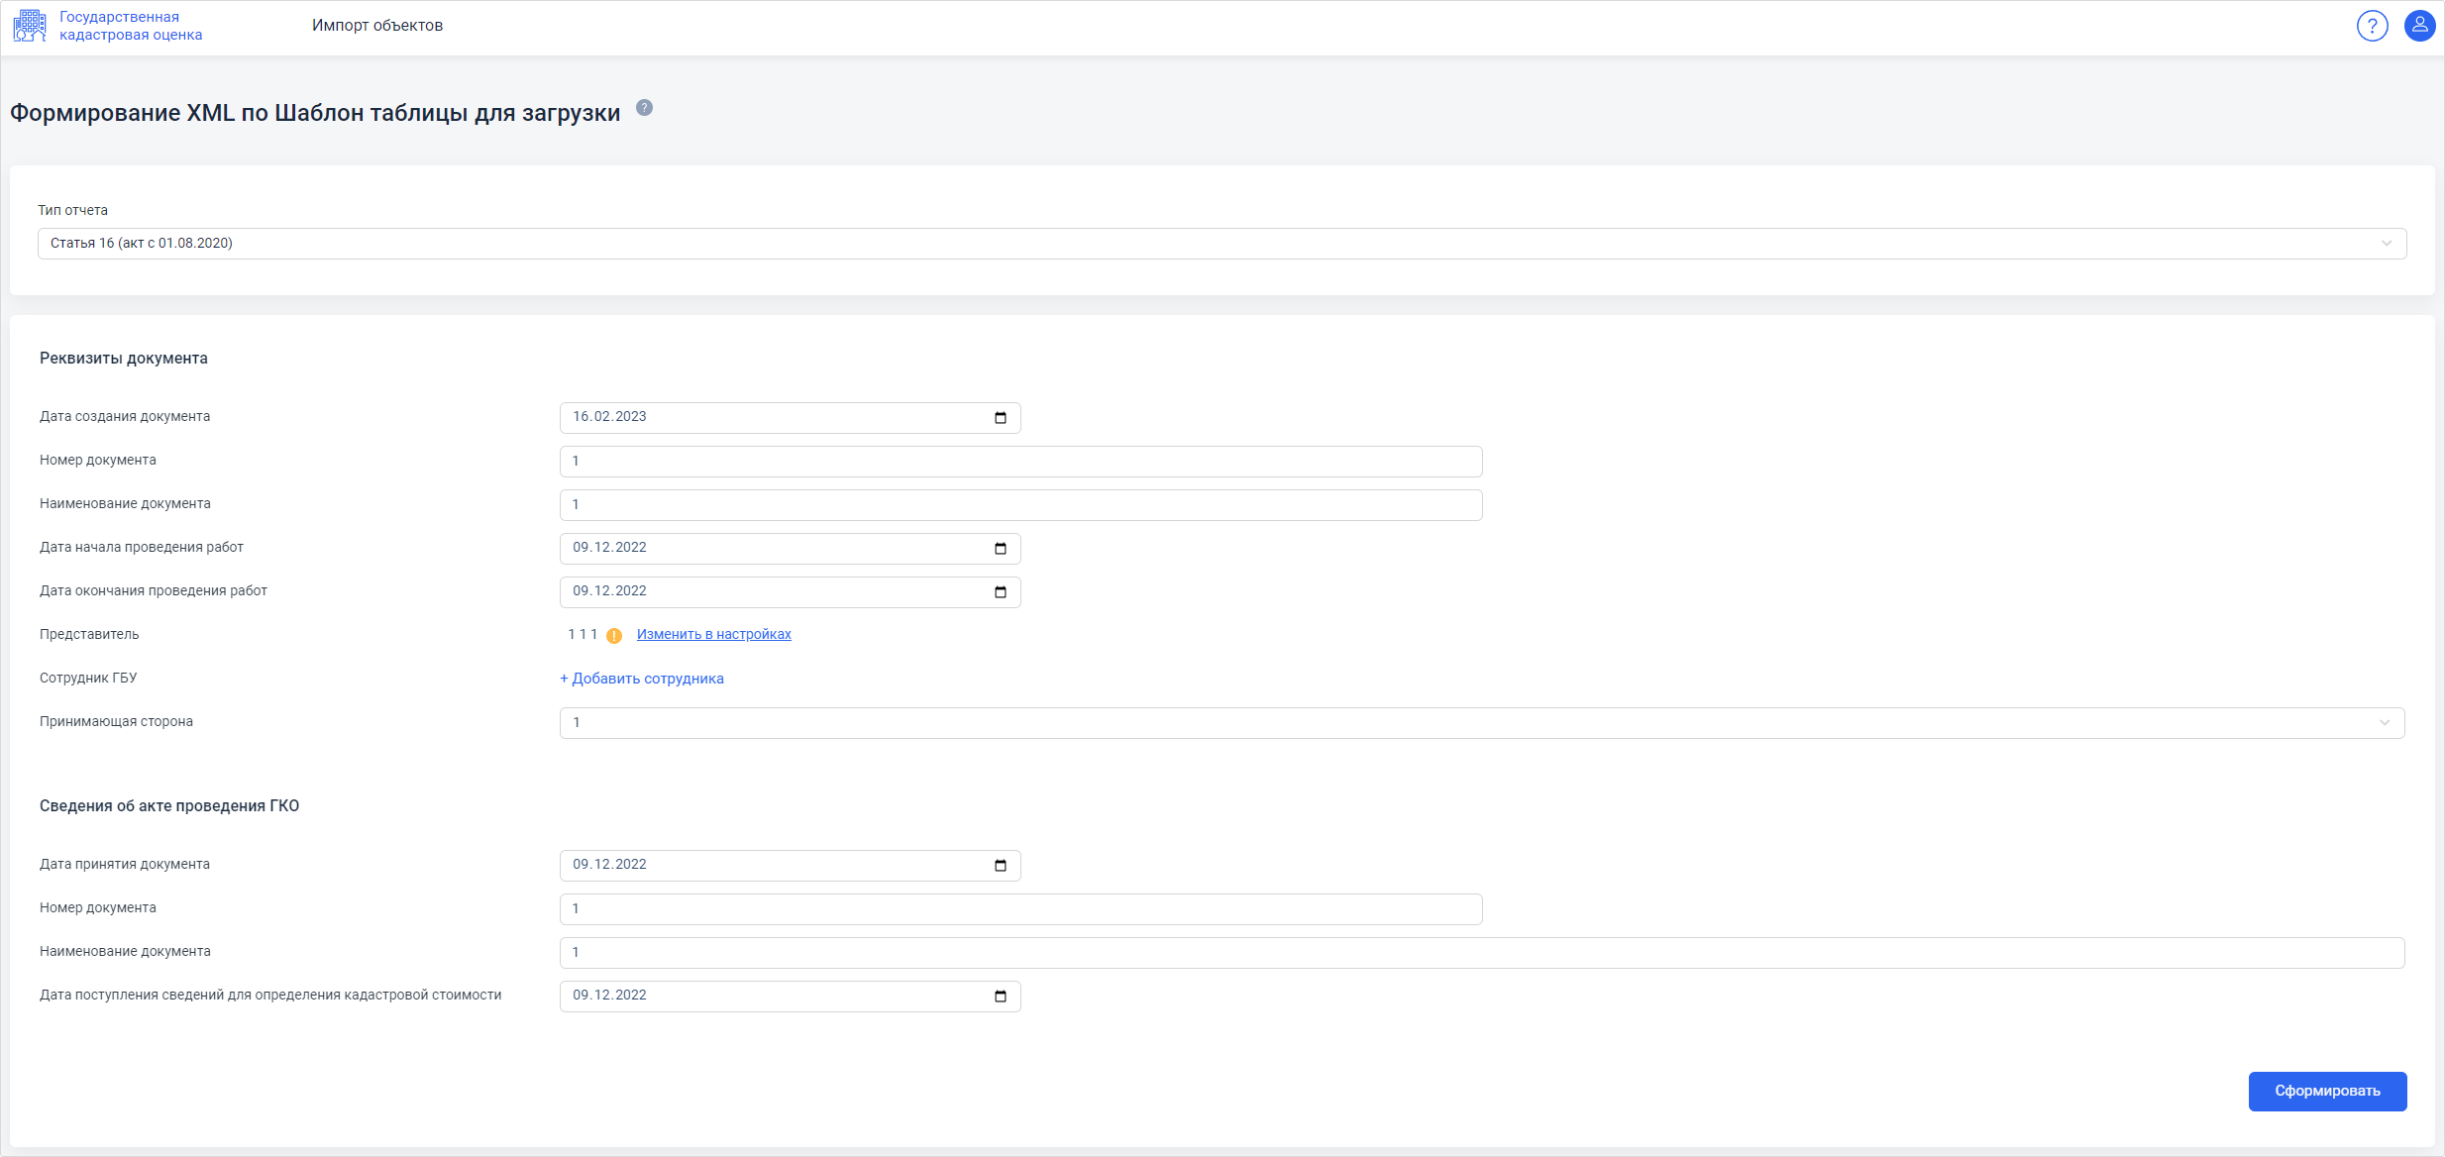Click the Добавить сотрудника link
The width and height of the screenshot is (2445, 1157).
click(x=642, y=679)
